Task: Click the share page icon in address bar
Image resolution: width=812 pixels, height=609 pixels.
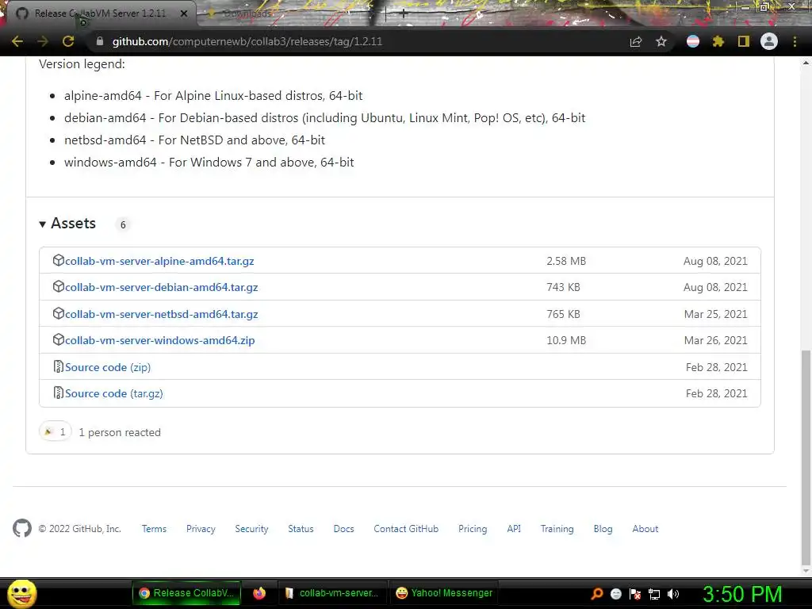Action: click(x=636, y=42)
